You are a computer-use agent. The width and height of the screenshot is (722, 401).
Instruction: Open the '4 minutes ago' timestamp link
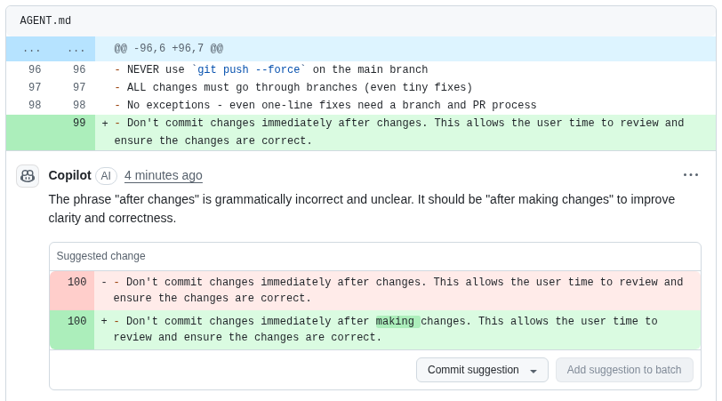164,175
